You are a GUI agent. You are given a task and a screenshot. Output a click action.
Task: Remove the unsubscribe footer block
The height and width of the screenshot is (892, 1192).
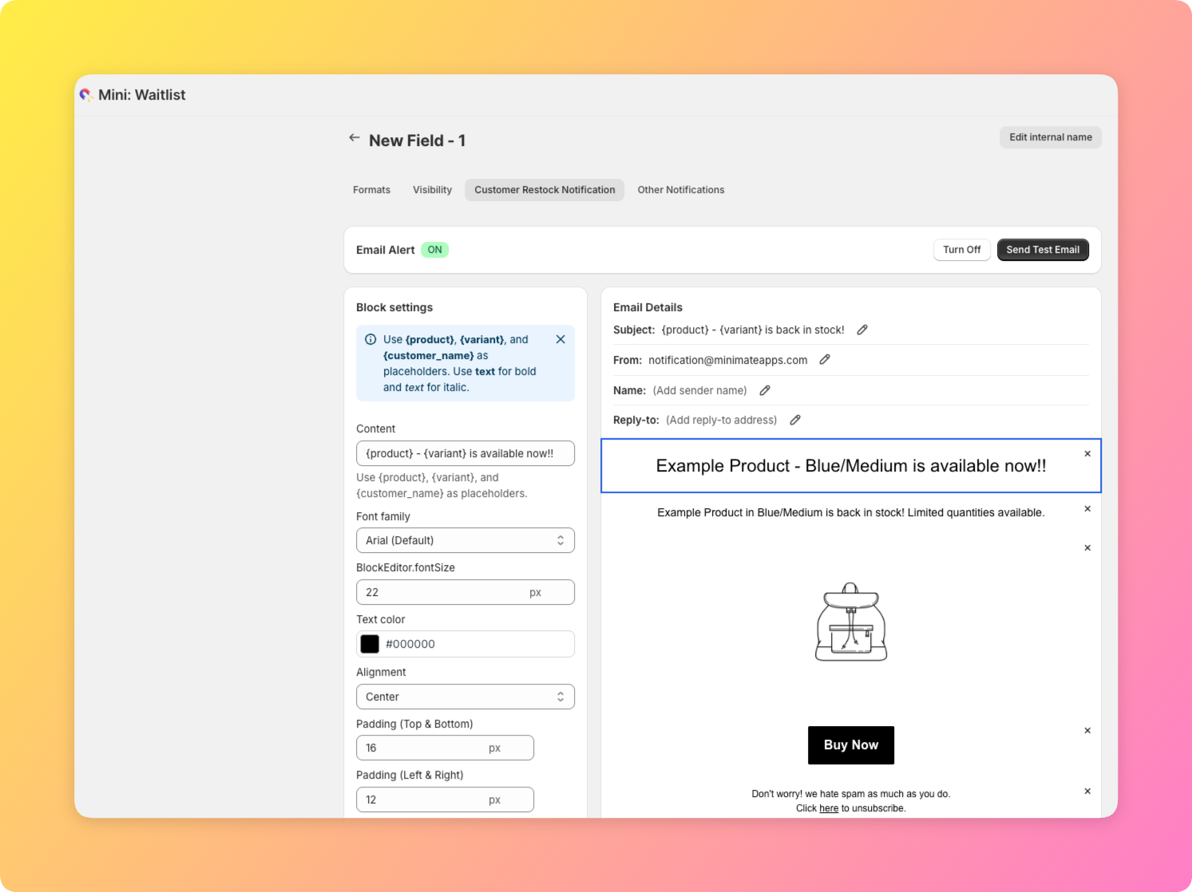1087,791
